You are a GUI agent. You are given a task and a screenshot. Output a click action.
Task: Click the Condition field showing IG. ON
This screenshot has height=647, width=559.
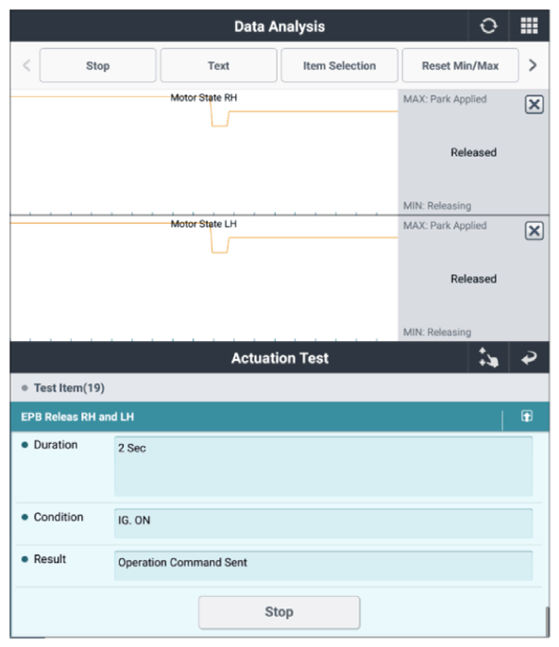(x=323, y=523)
